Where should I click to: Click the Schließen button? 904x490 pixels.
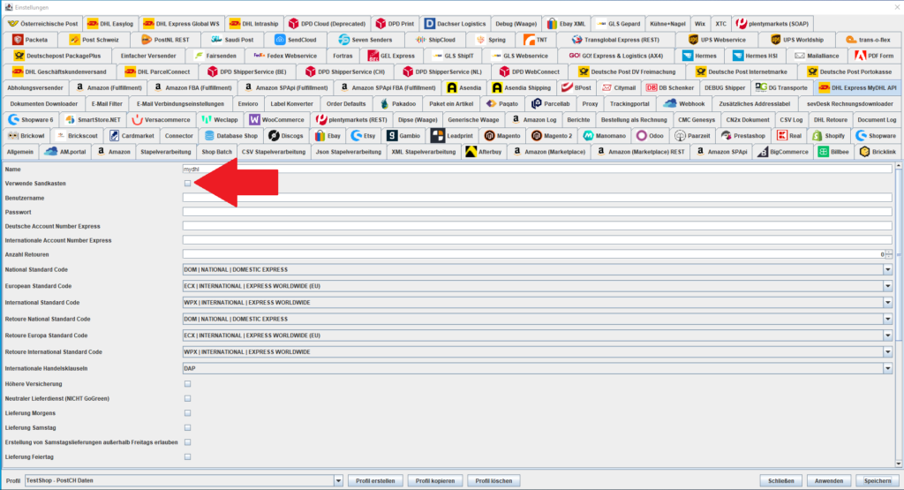tap(781, 481)
